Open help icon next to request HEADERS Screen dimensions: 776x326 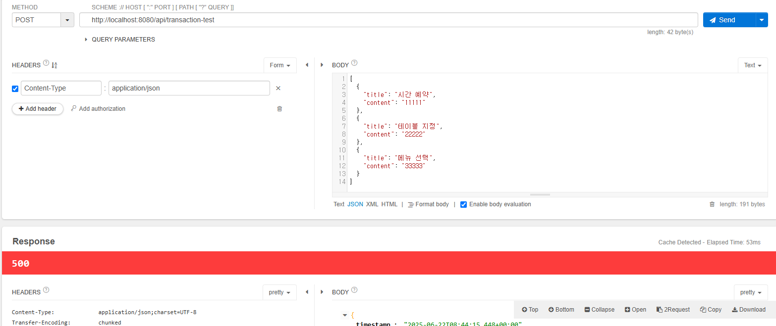pyautogui.click(x=46, y=63)
